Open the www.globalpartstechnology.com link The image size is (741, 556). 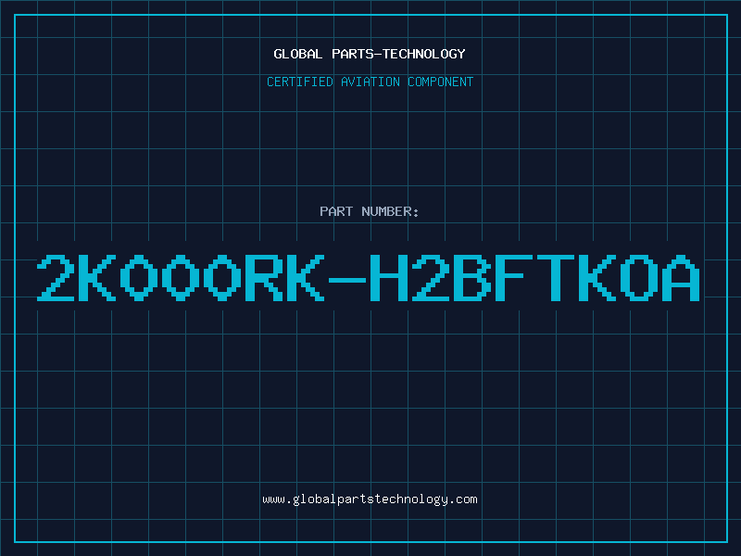coord(370,499)
